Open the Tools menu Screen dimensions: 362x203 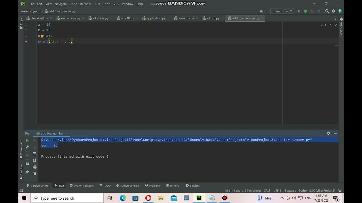point(107,4)
